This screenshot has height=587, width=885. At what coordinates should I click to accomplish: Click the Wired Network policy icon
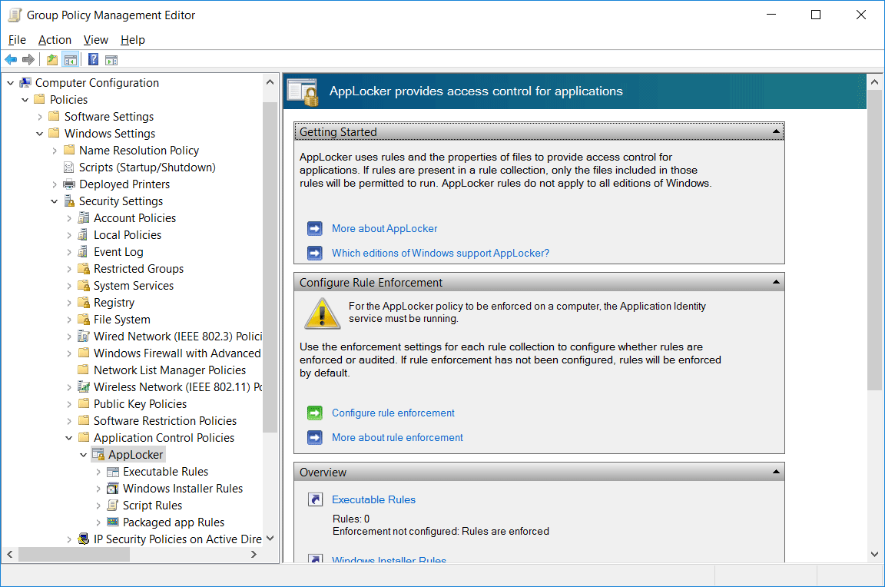pyautogui.click(x=84, y=337)
